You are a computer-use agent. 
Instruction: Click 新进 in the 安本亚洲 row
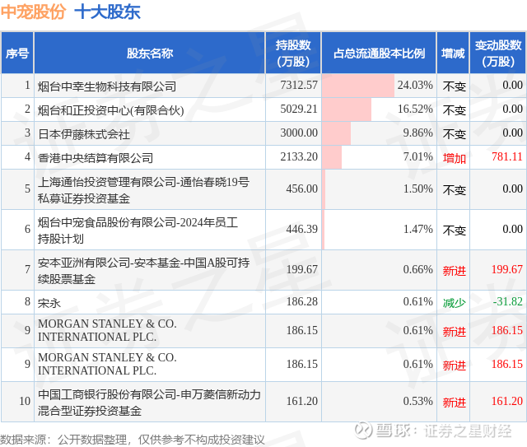454,271
